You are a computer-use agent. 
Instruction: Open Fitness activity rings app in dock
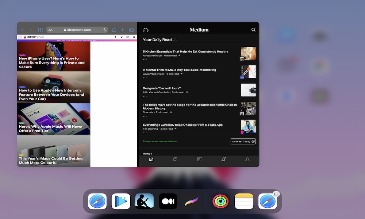click(220, 201)
